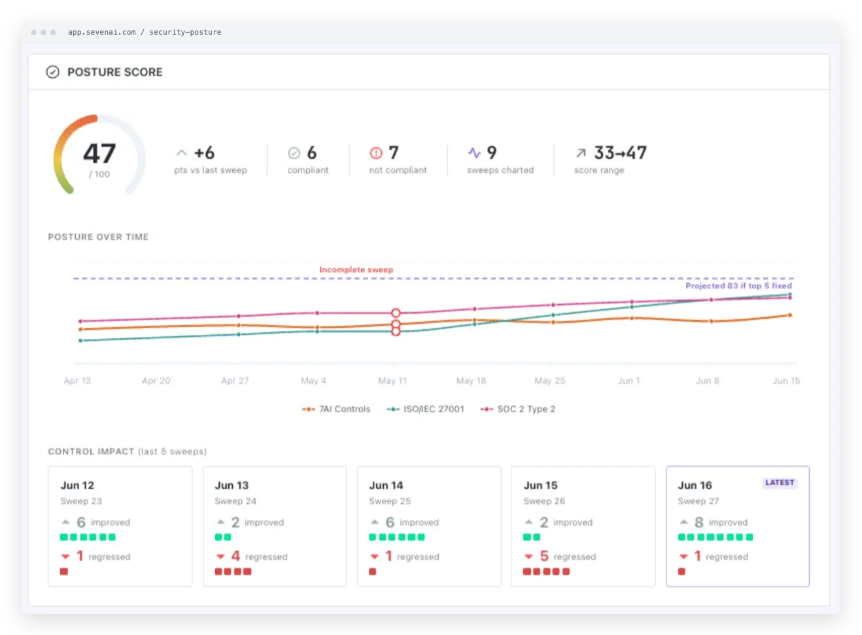Viewport: 862px width, 635px height.
Task: Toggle the ISO/IEC 27001 legend series
Action: (x=425, y=409)
